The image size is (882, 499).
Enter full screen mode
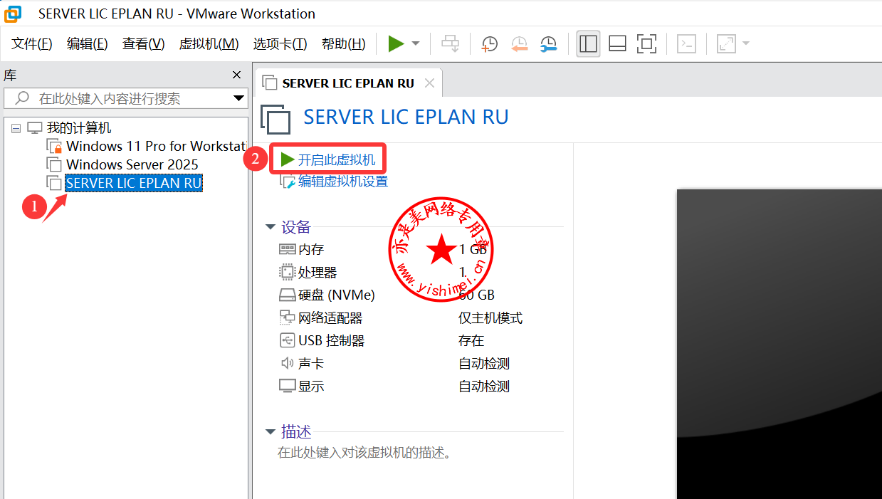pos(646,44)
